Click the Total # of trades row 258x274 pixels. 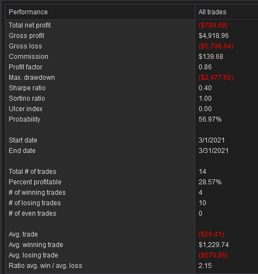[x=131, y=172]
